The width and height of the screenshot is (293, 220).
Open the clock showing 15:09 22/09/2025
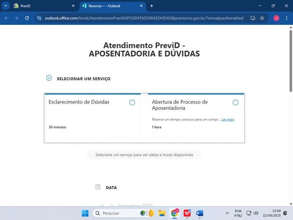[272, 213]
